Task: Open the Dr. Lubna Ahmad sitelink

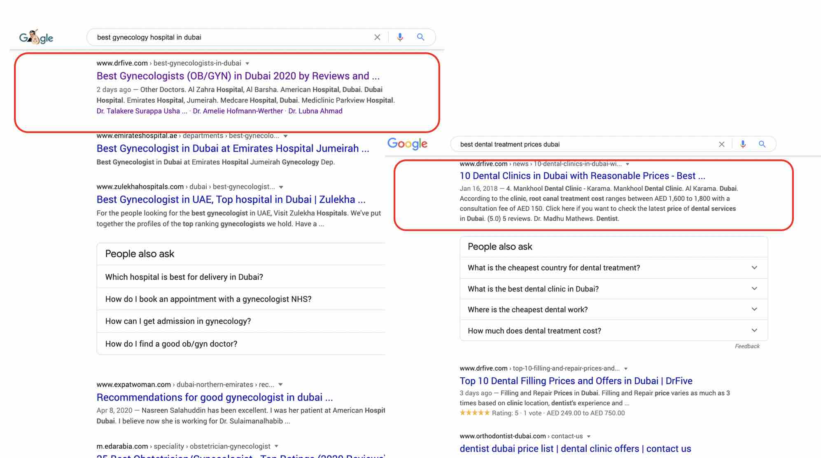Action: coord(315,111)
